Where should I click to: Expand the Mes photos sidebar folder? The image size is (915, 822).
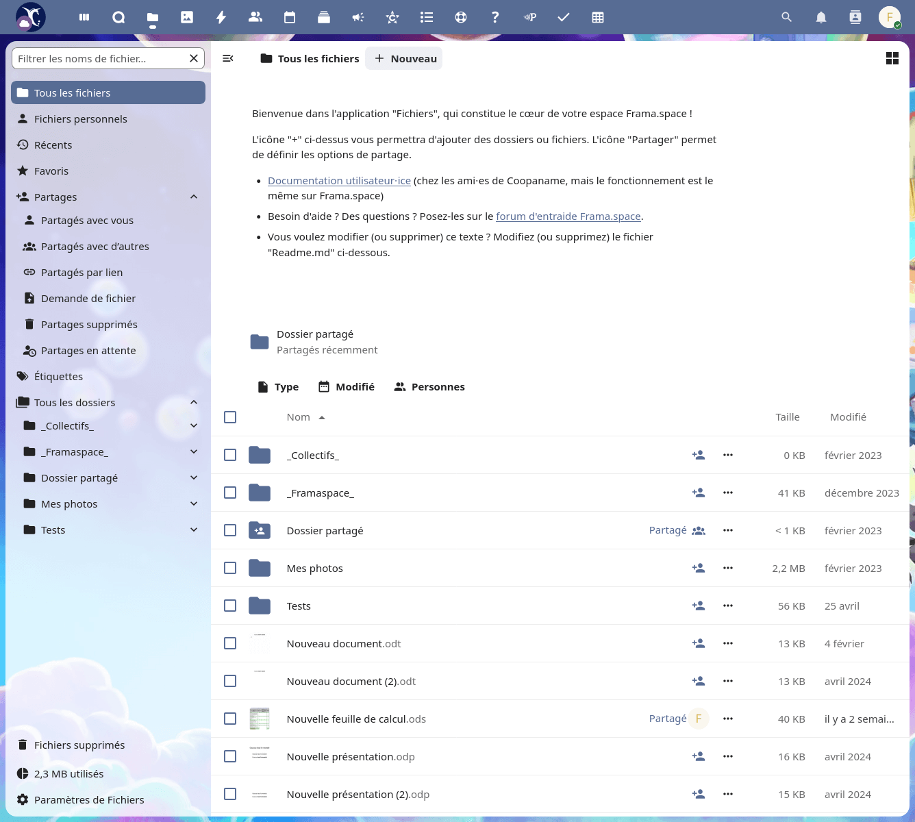[x=194, y=504]
